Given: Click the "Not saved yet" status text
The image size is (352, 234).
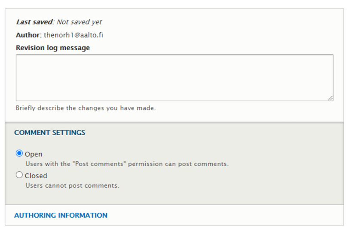Looking at the screenshot, I should coord(79,22).
